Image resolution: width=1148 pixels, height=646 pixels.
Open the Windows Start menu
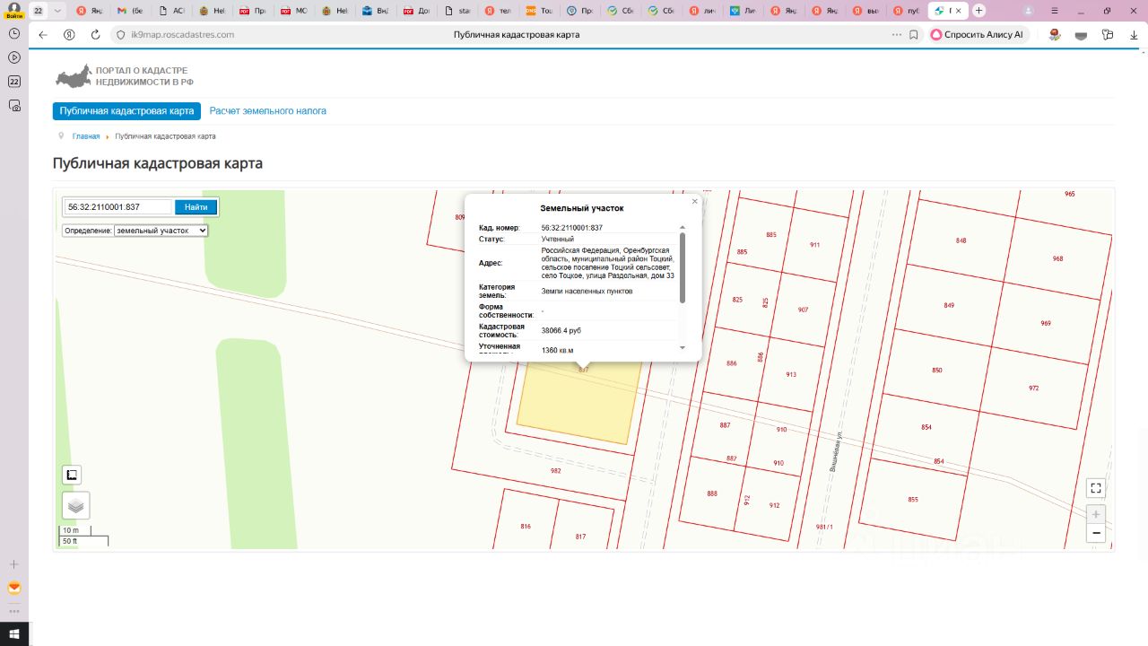[14, 633]
